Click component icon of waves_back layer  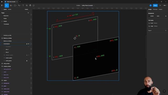[2, 89]
